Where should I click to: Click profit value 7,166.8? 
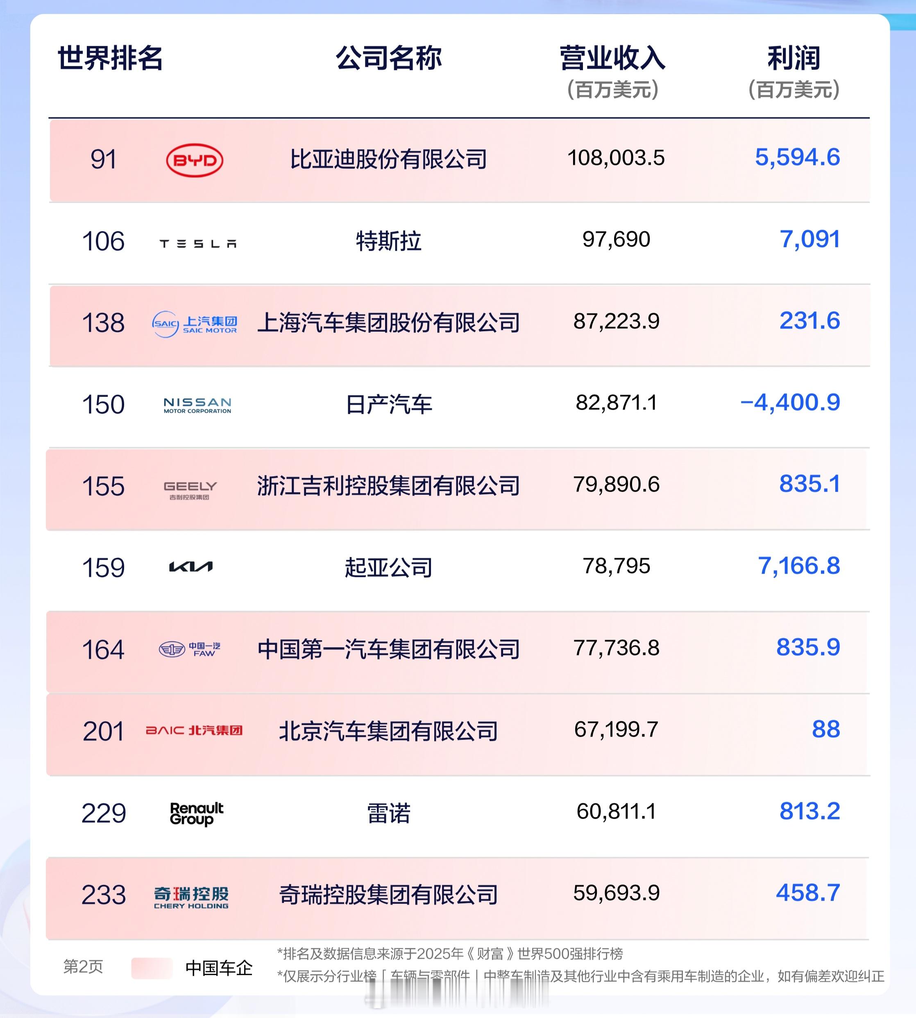point(799,566)
